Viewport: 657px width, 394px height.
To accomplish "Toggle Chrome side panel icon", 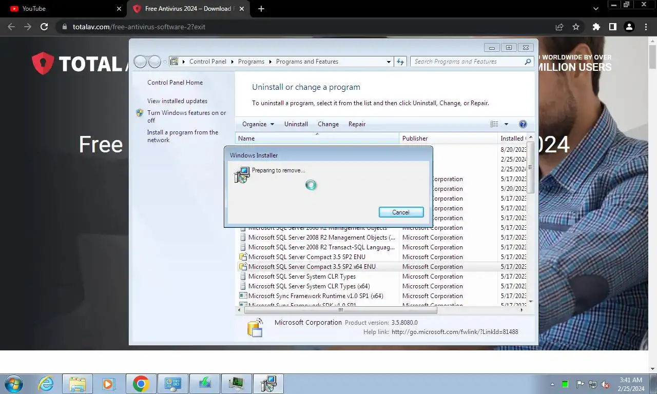I will [x=612, y=27].
